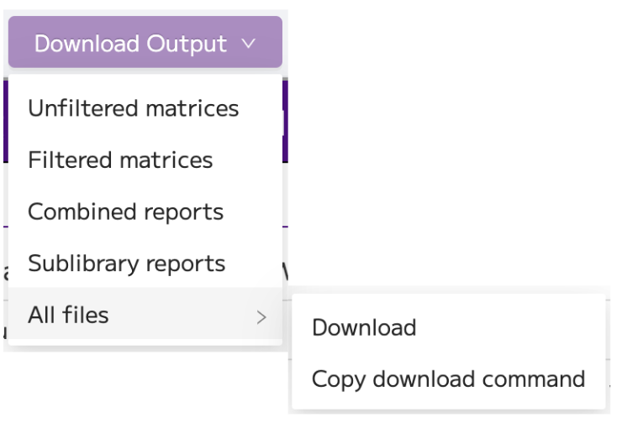Download filtered matrices output
This screenshot has width=622, height=423.
[x=145, y=160]
